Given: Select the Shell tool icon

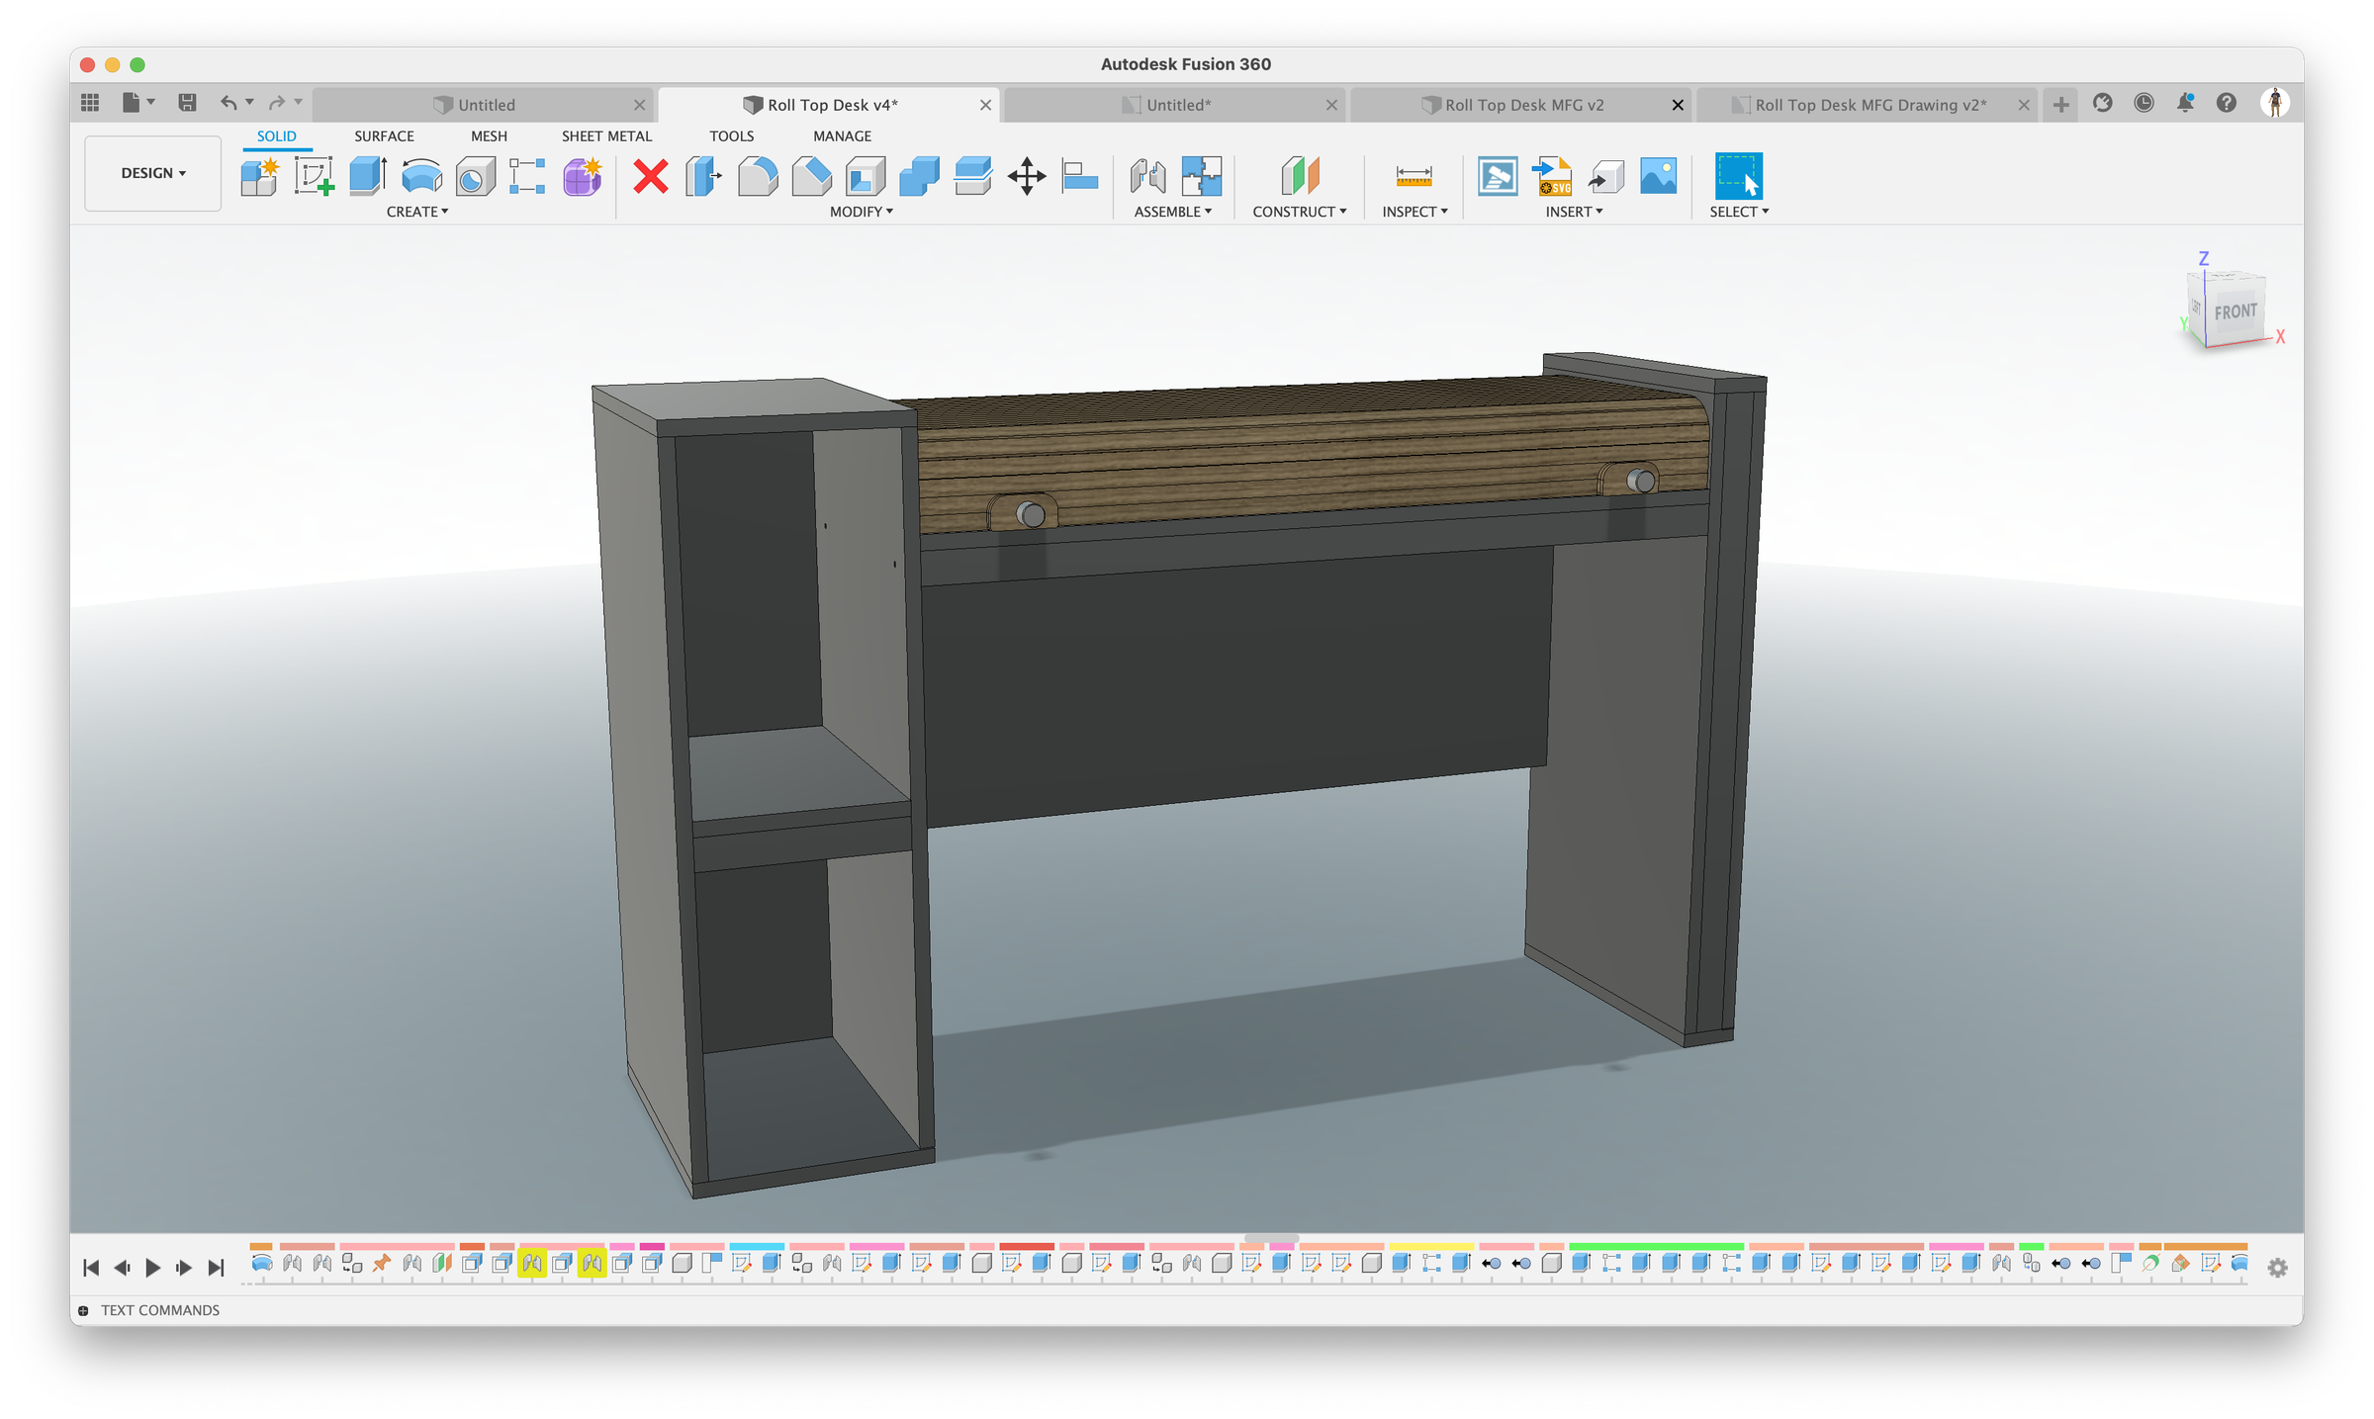Looking at the screenshot, I should pos(866,177).
